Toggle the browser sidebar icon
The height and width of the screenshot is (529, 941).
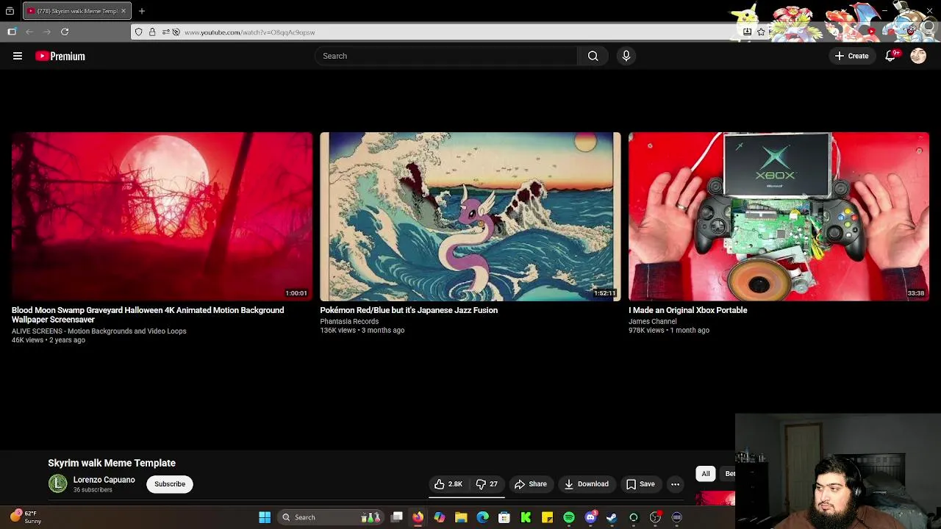12,32
